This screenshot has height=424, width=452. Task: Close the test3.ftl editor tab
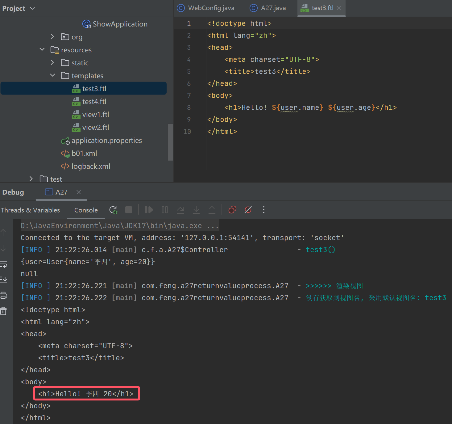click(339, 8)
